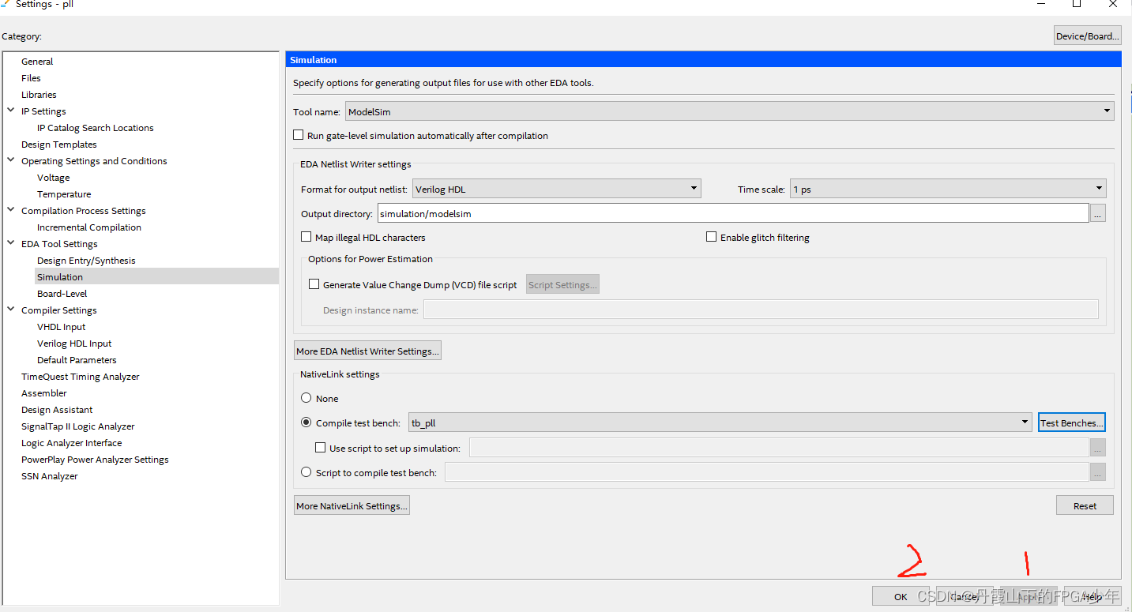Select Script to compile test bench radio

click(x=307, y=472)
